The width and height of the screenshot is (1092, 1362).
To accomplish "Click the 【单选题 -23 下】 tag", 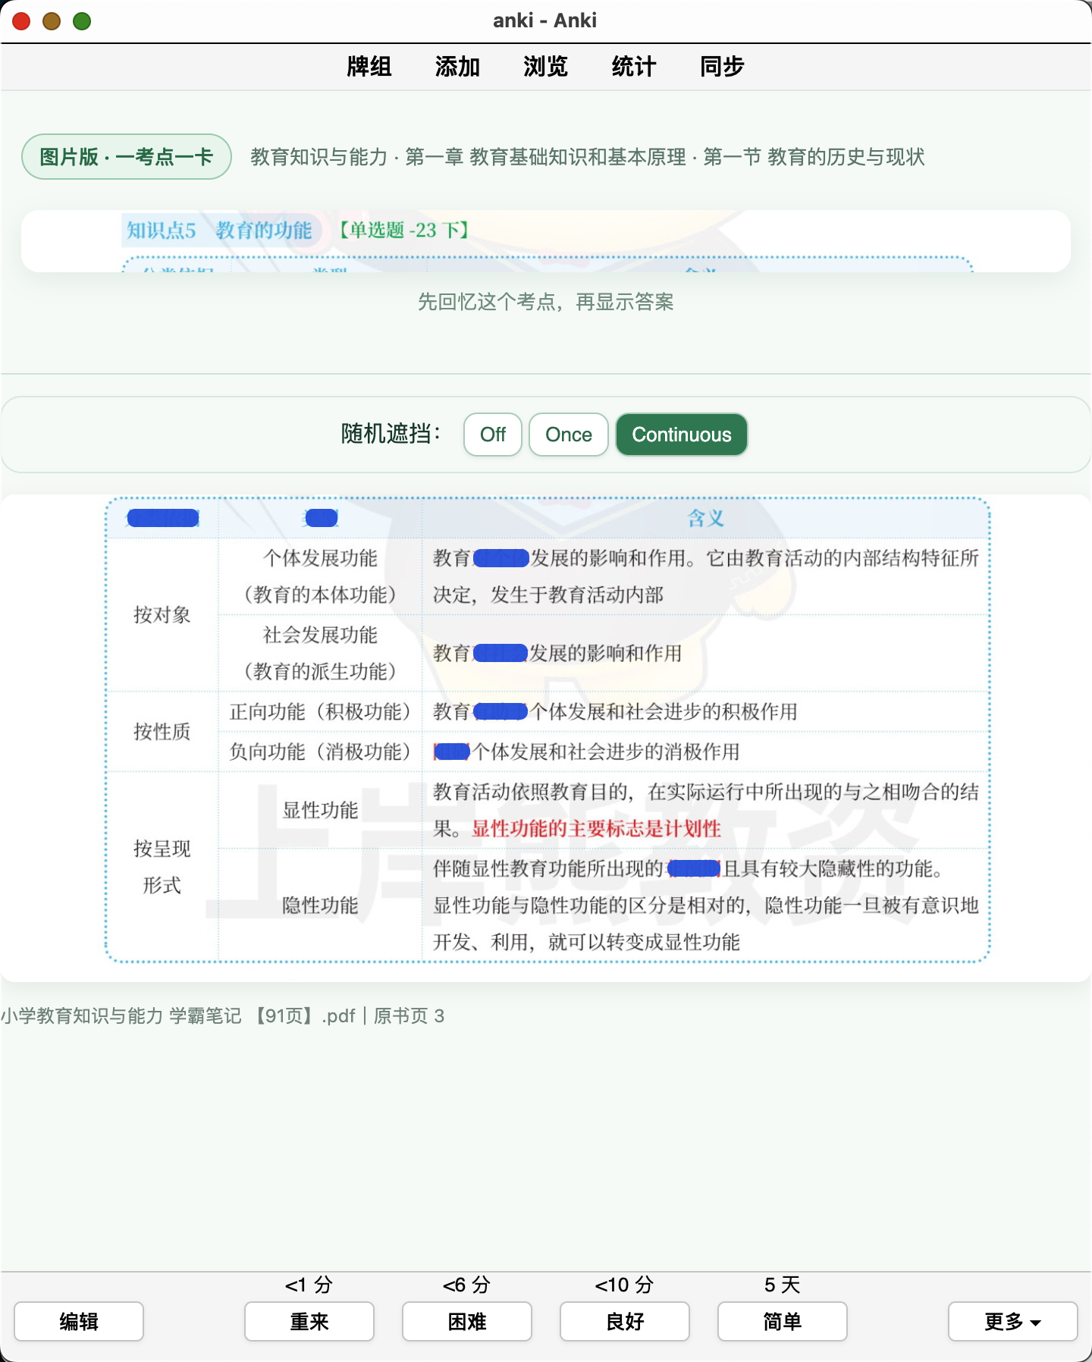I will click(x=403, y=230).
